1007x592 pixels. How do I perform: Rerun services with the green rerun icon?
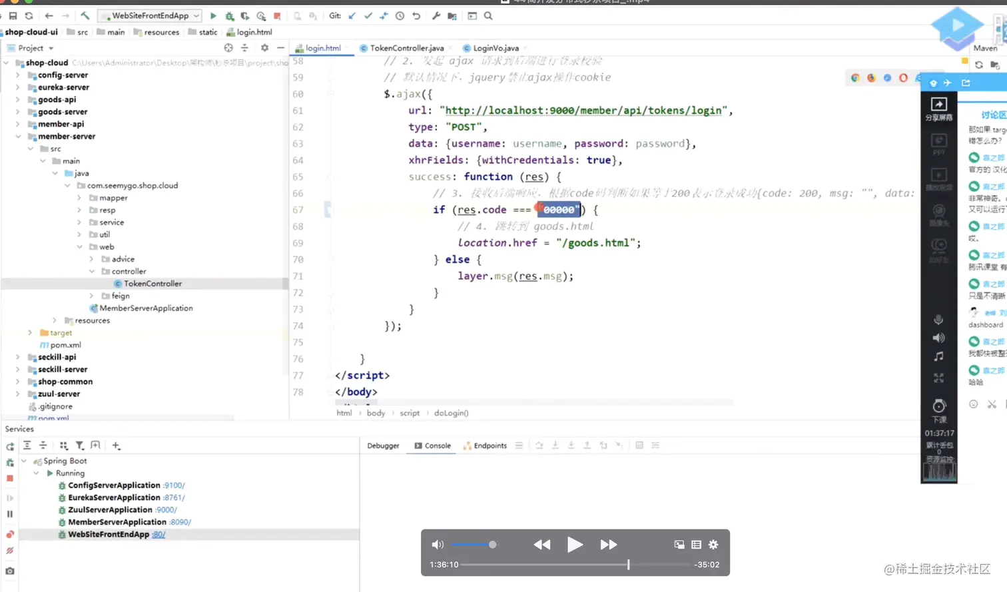(x=10, y=446)
